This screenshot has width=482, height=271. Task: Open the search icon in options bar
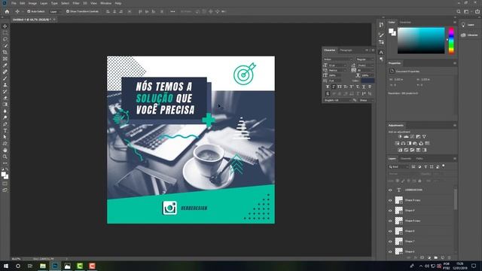pyautogui.click(x=459, y=11)
